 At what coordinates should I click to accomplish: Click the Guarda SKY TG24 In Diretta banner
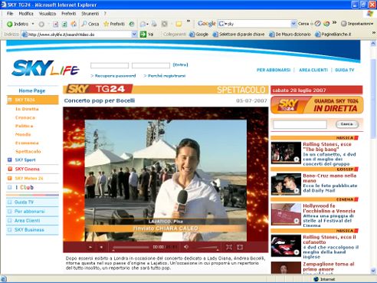point(316,105)
